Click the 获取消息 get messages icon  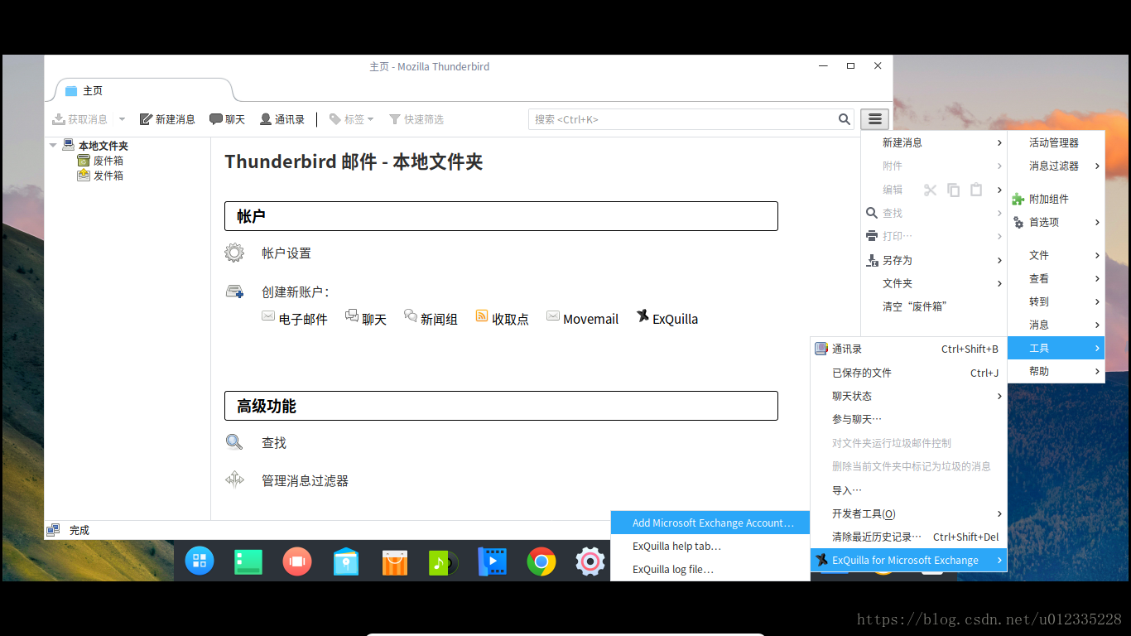(59, 119)
